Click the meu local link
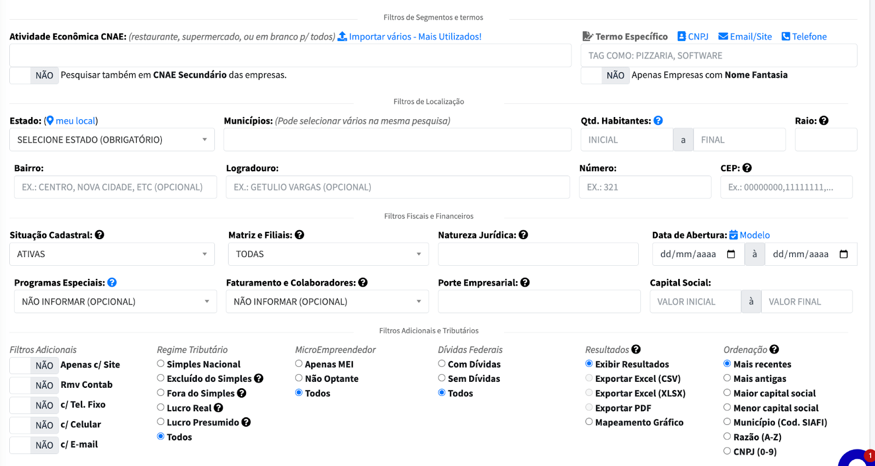The width and height of the screenshot is (875, 466). click(x=75, y=121)
